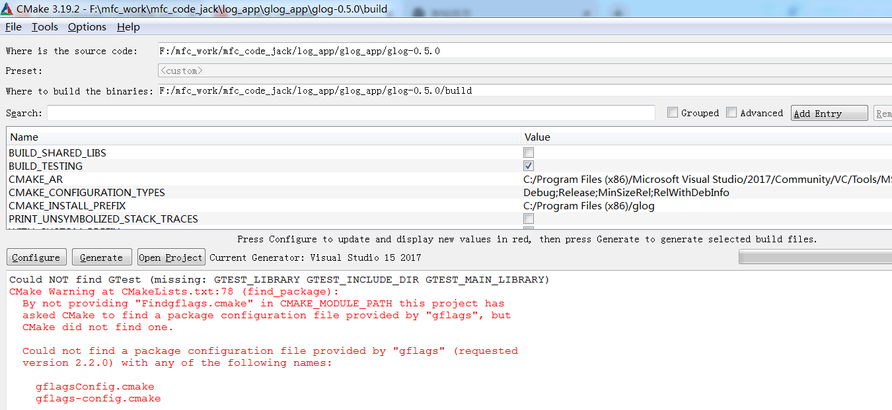Click the Add Entry button
892x410 pixels.
coord(829,112)
